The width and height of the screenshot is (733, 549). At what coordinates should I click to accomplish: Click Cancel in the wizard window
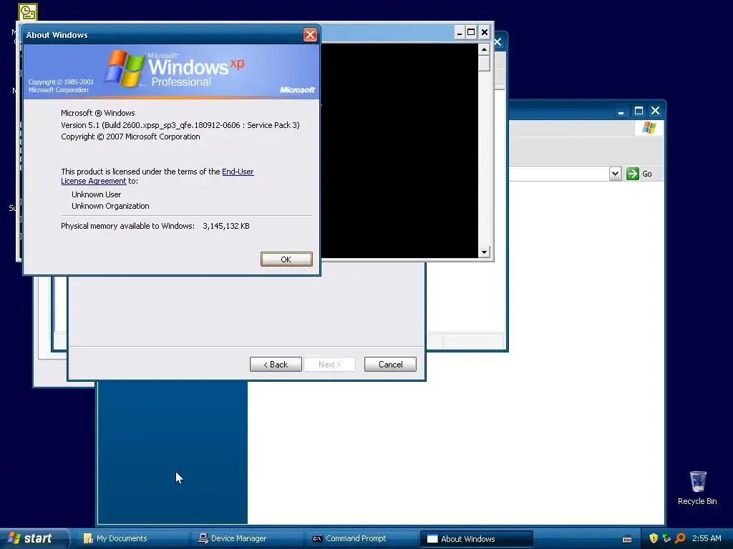click(x=390, y=364)
